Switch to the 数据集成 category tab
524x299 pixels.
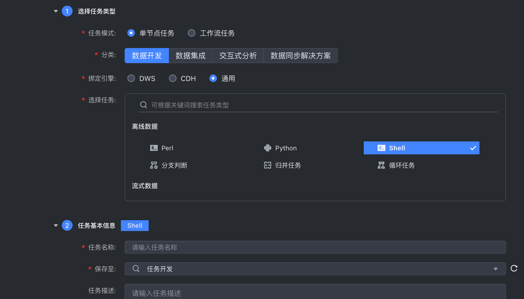tap(190, 56)
